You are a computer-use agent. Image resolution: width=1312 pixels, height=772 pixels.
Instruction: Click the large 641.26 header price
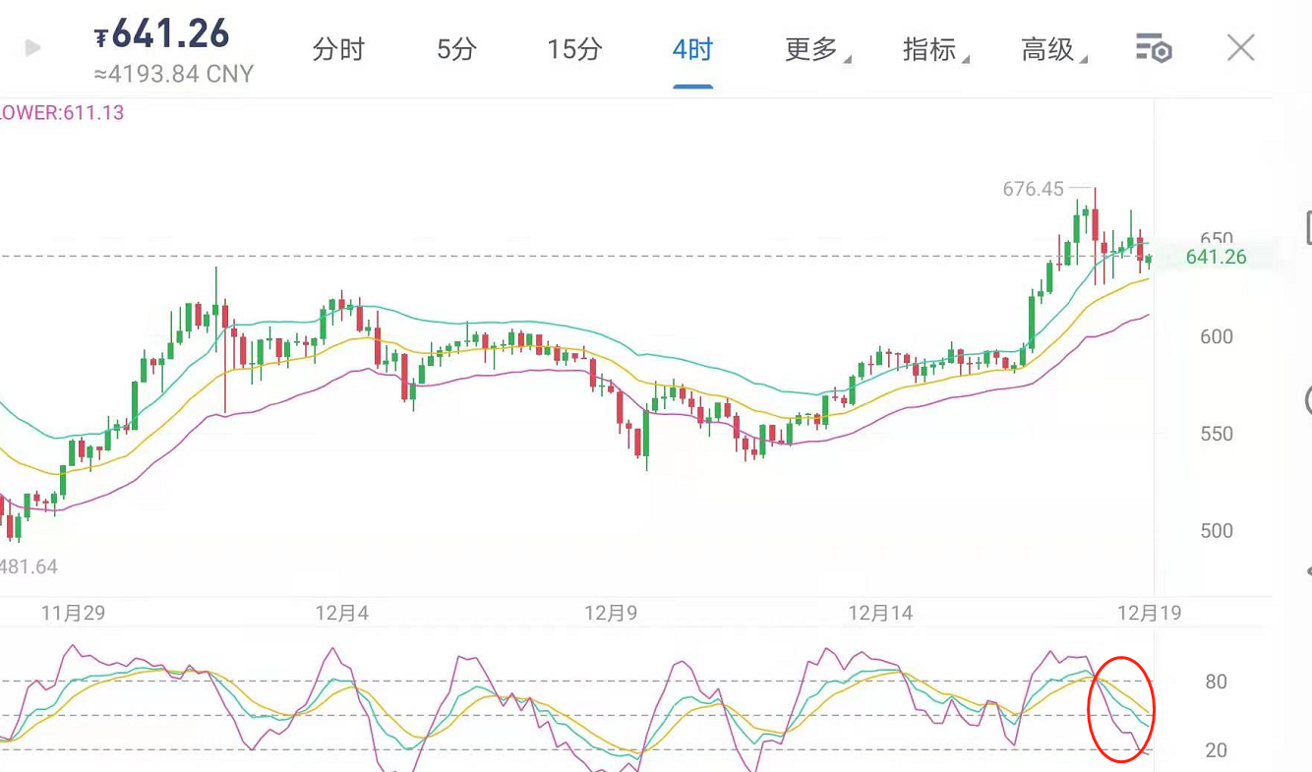pos(170,34)
